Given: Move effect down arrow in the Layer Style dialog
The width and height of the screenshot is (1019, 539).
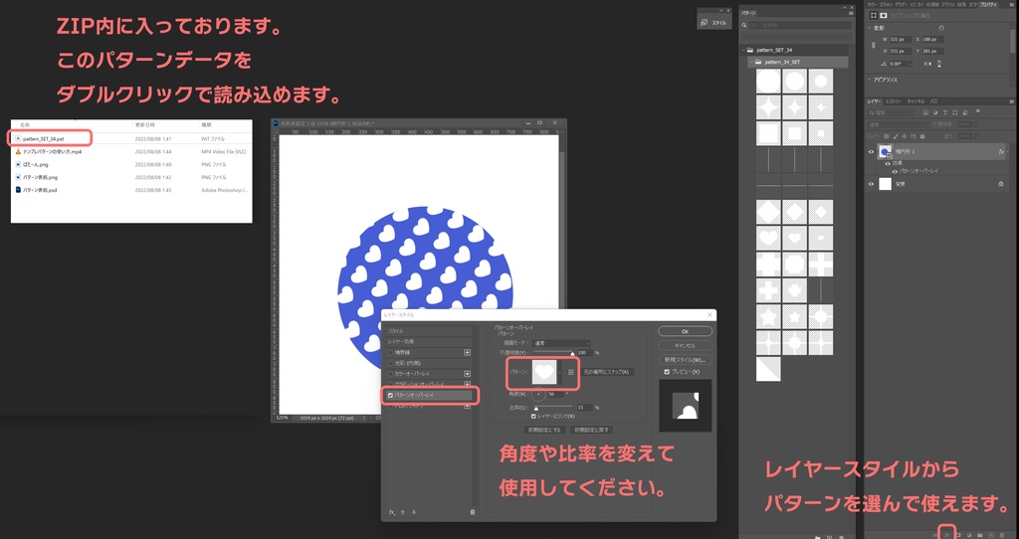Looking at the screenshot, I should point(414,512).
